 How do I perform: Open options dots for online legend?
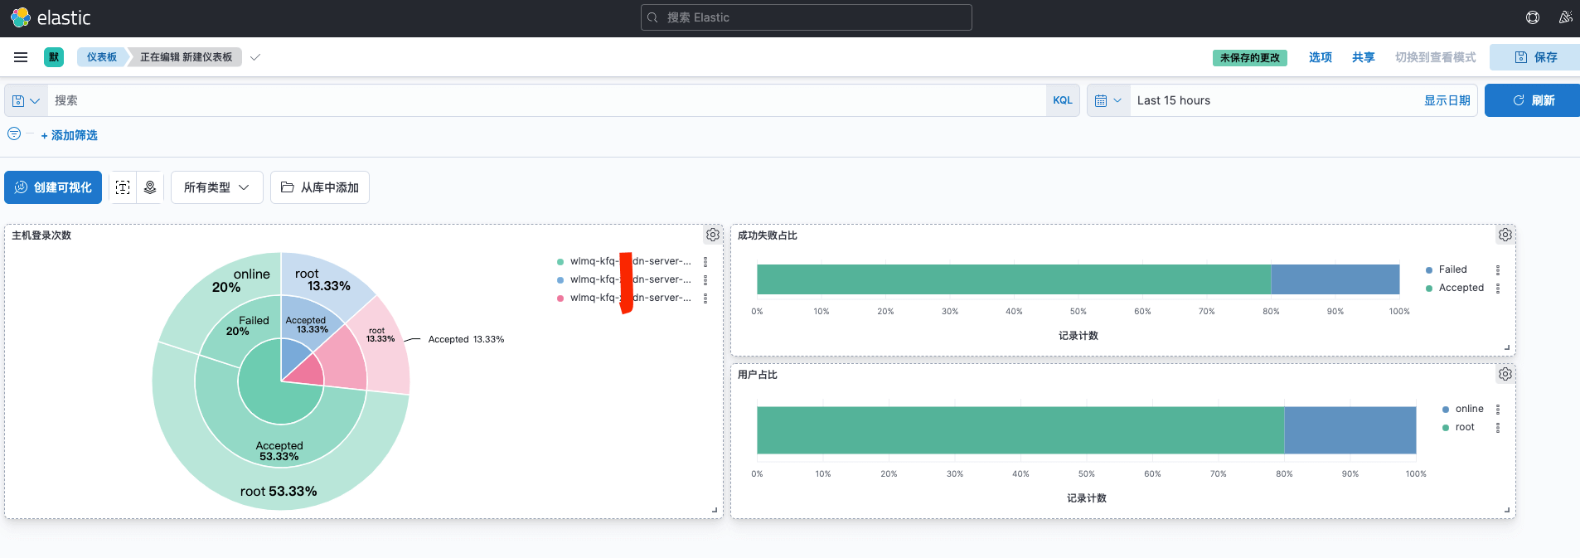click(x=1498, y=410)
